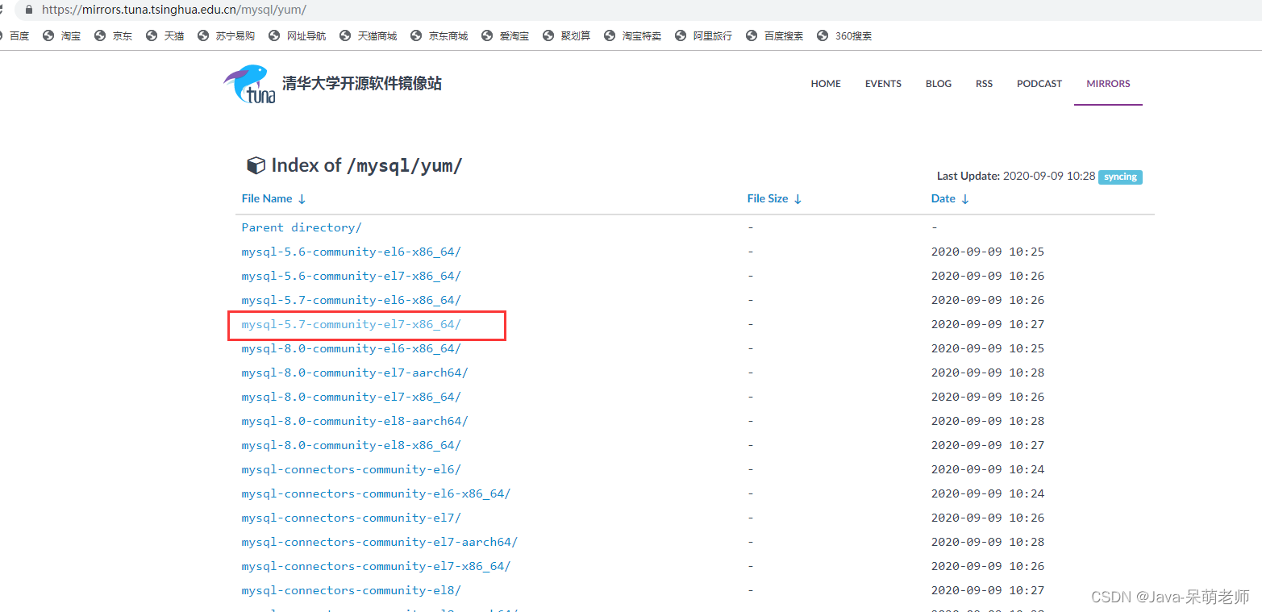This screenshot has width=1262, height=612.
Task: Open mysql-8.0-community-el8-aarch64/ folder
Action: 355,421
